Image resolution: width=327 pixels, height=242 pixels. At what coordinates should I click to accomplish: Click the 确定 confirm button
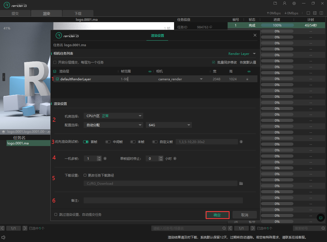[x=217, y=215]
